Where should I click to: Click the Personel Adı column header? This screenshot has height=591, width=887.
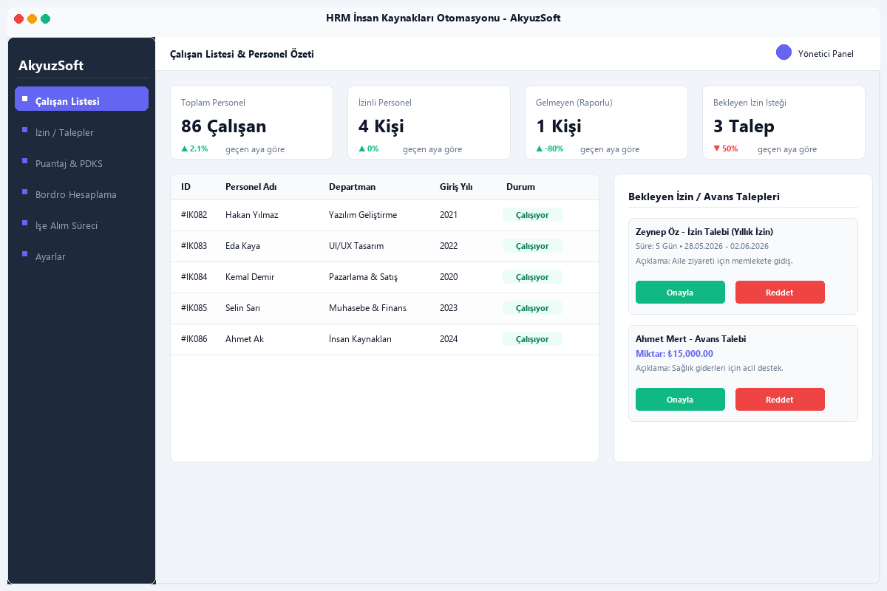click(x=251, y=187)
